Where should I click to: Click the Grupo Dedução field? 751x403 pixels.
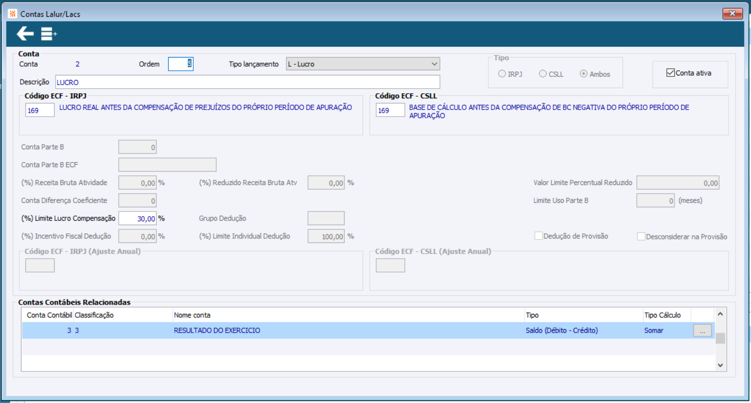(326, 218)
